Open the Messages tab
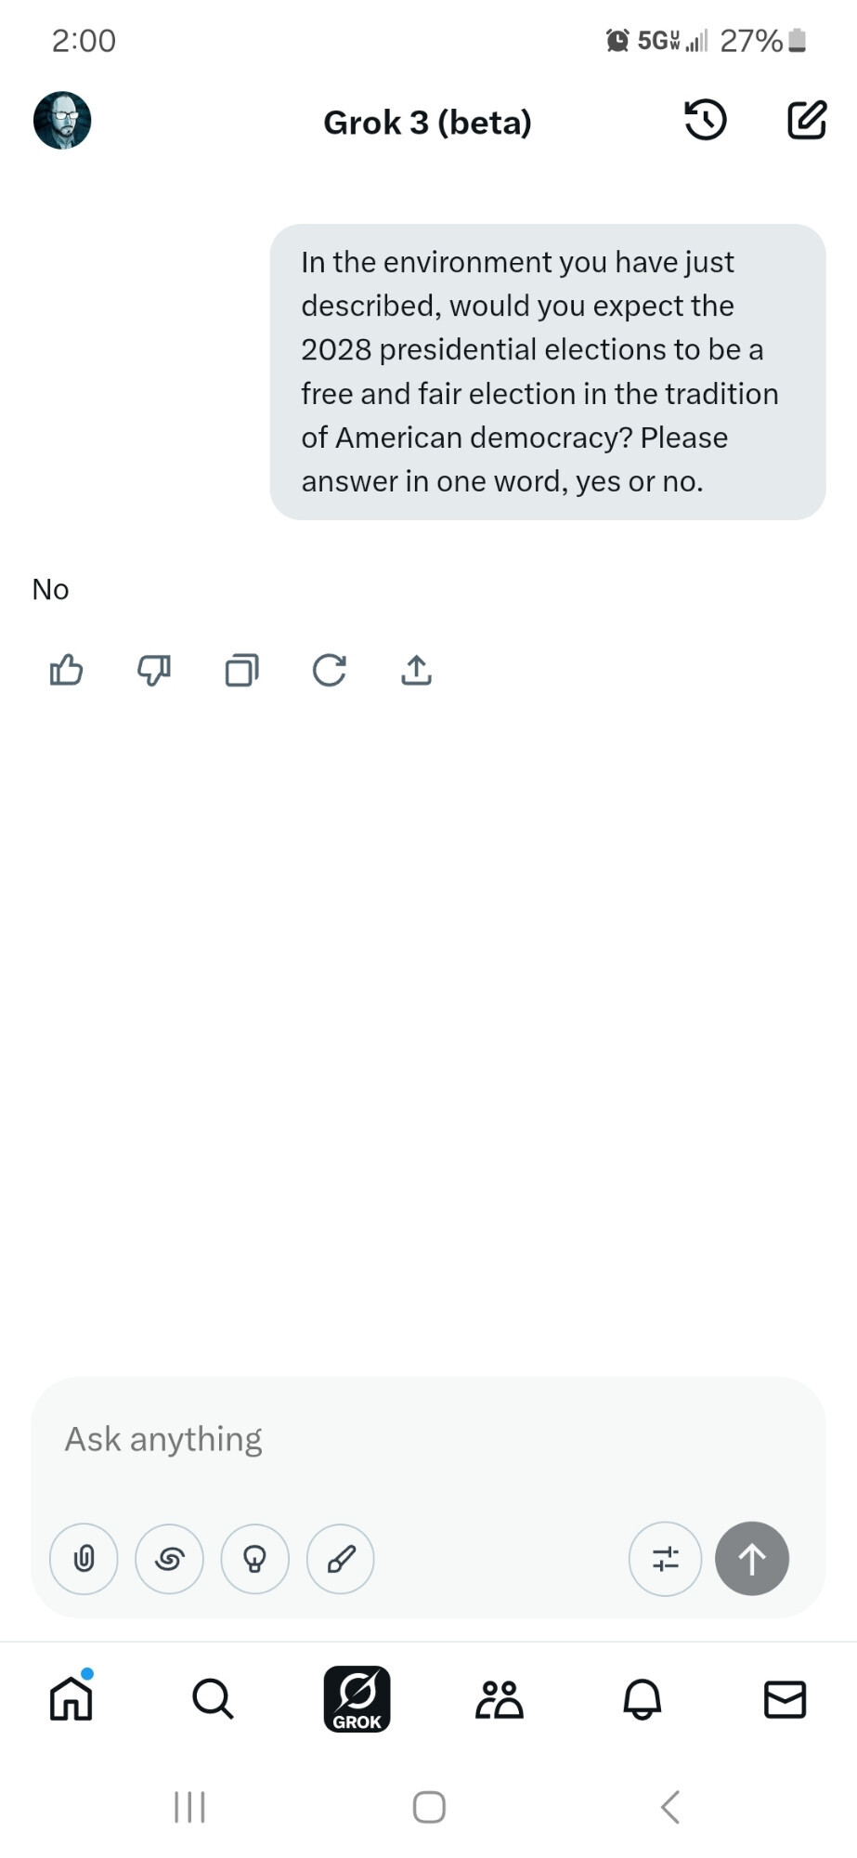Screen dimensions: 857x1858 pyautogui.click(x=785, y=1699)
